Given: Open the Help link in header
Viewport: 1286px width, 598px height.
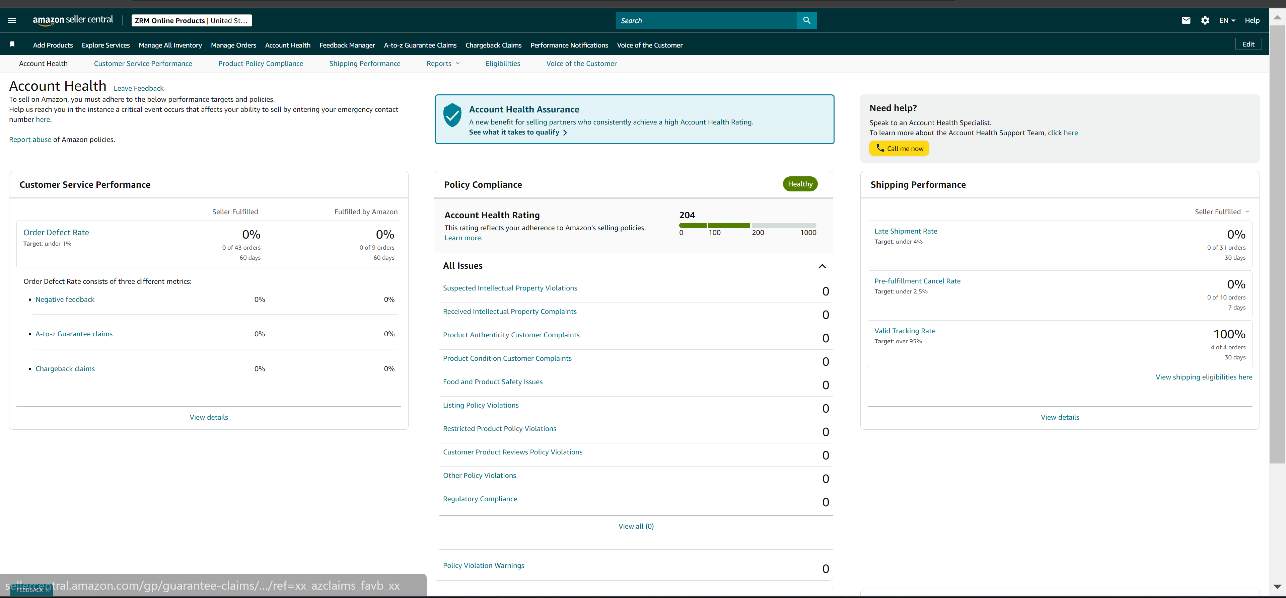Looking at the screenshot, I should pyautogui.click(x=1252, y=20).
